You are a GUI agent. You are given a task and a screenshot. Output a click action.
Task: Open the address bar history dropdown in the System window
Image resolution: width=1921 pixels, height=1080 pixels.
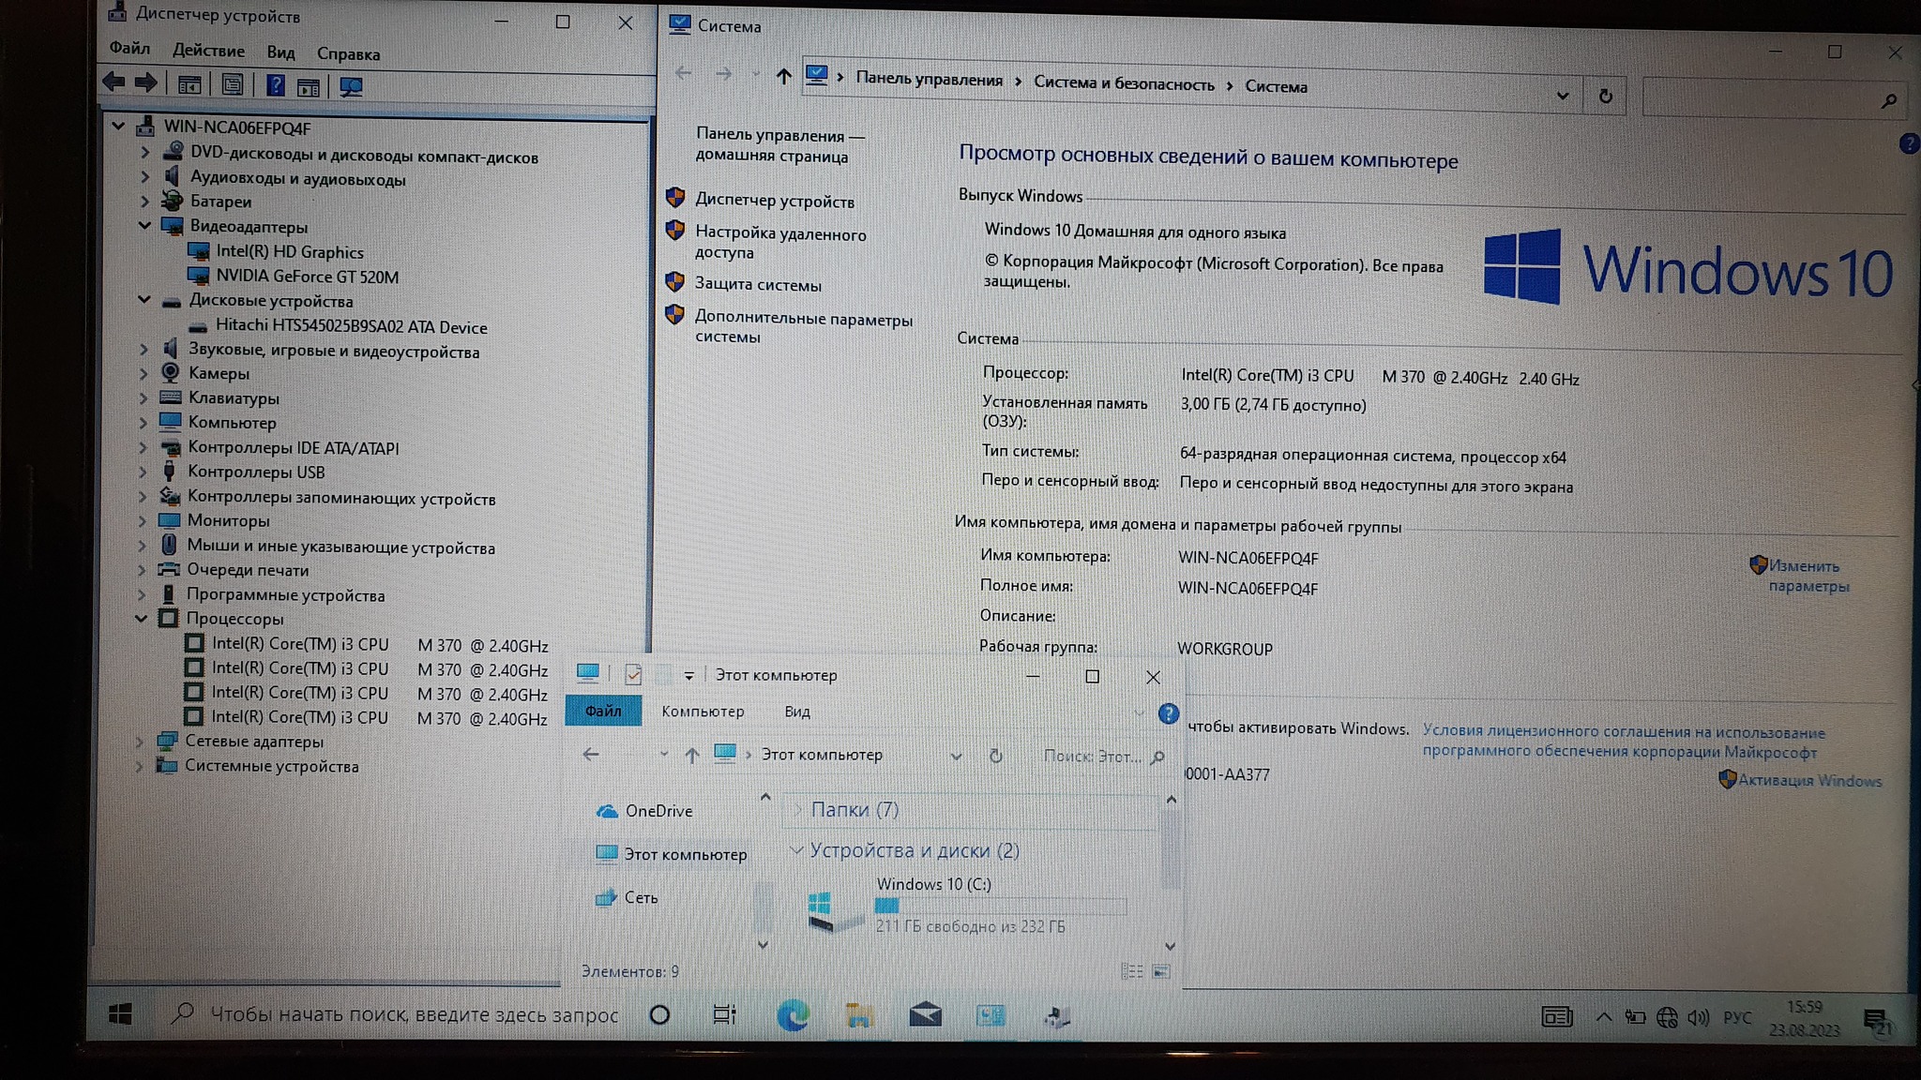coord(1562,96)
